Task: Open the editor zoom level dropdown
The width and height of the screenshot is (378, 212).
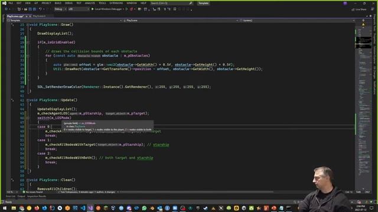Action: pyautogui.click(x=12, y=192)
